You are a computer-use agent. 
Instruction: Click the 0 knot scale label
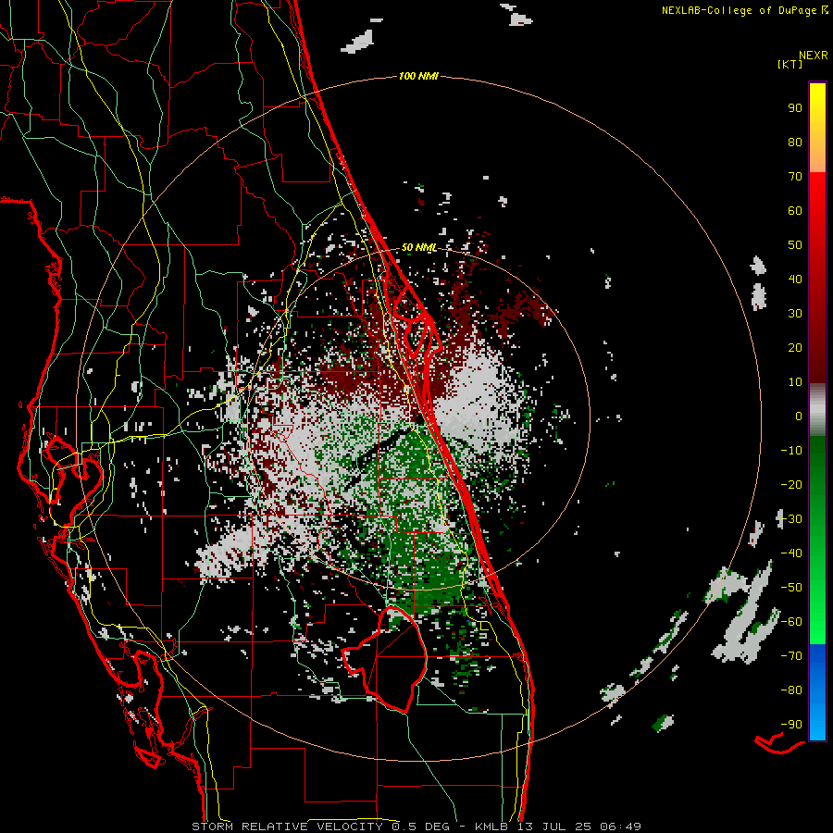tap(799, 416)
